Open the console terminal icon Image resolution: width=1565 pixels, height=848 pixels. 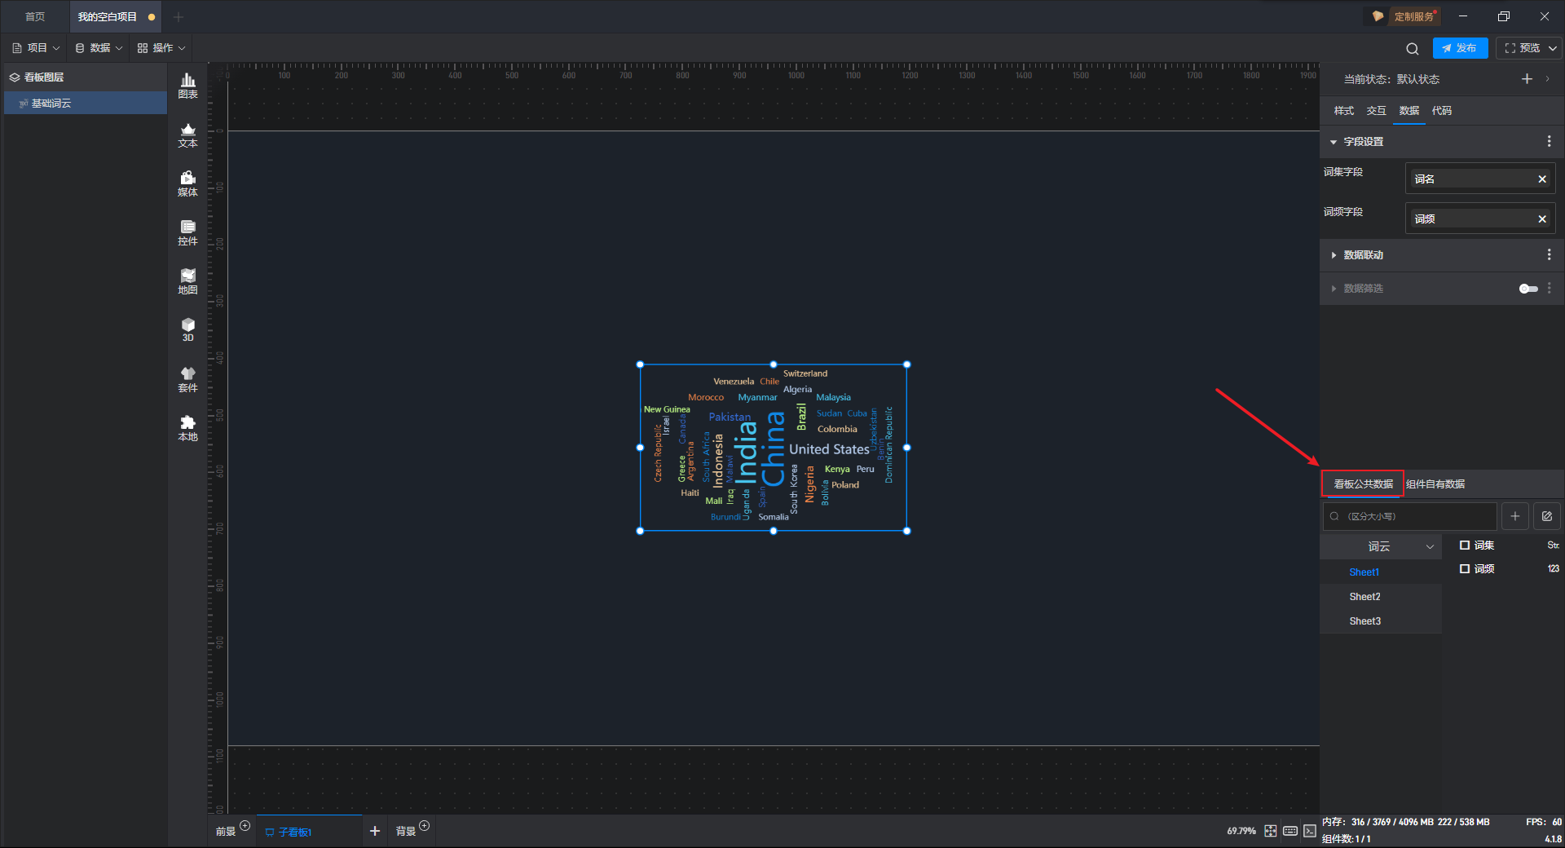(x=1310, y=831)
